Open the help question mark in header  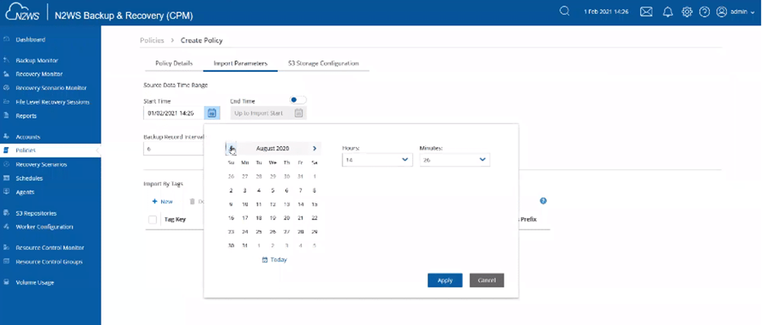tap(705, 12)
